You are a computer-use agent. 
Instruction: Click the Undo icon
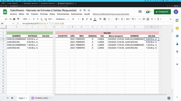click(x=6, y=19)
